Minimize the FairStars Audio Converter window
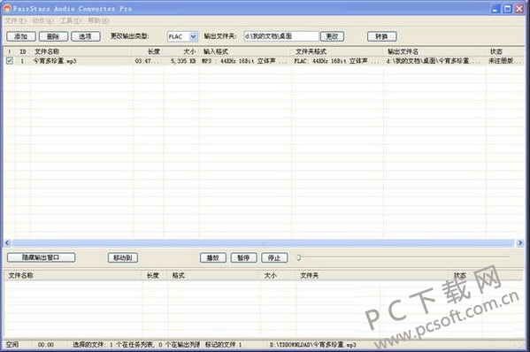Viewport: 530px width, 352px height. point(495,9)
